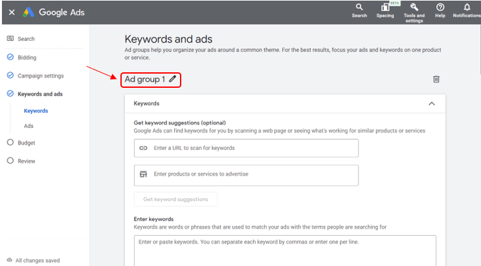Delete ad group using trash icon
The image size is (481, 266).
[436, 79]
